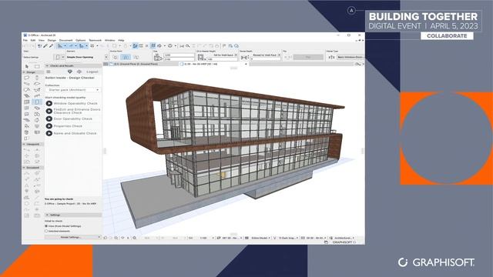Click the 'Model Settings...' button
The height and width of the screenshot is (277, 493).
[72, 237]
